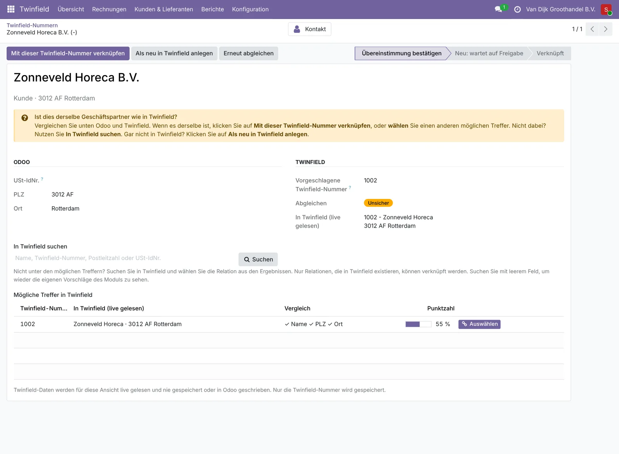Click the 1002 cell in the matches table
Image resolution: width=619 pixels, height=454 pixels.
[x=27, y=324]
